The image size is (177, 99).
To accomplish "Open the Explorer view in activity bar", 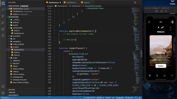I will pyautogui.click(x=3, y=3).
